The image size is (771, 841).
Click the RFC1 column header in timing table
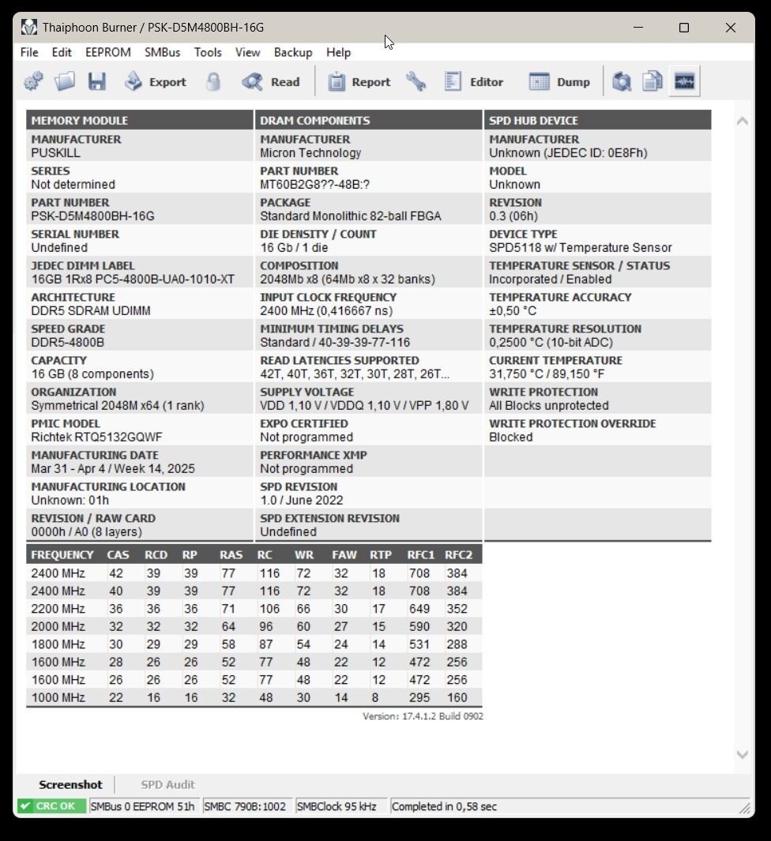(x=420, y=554)
